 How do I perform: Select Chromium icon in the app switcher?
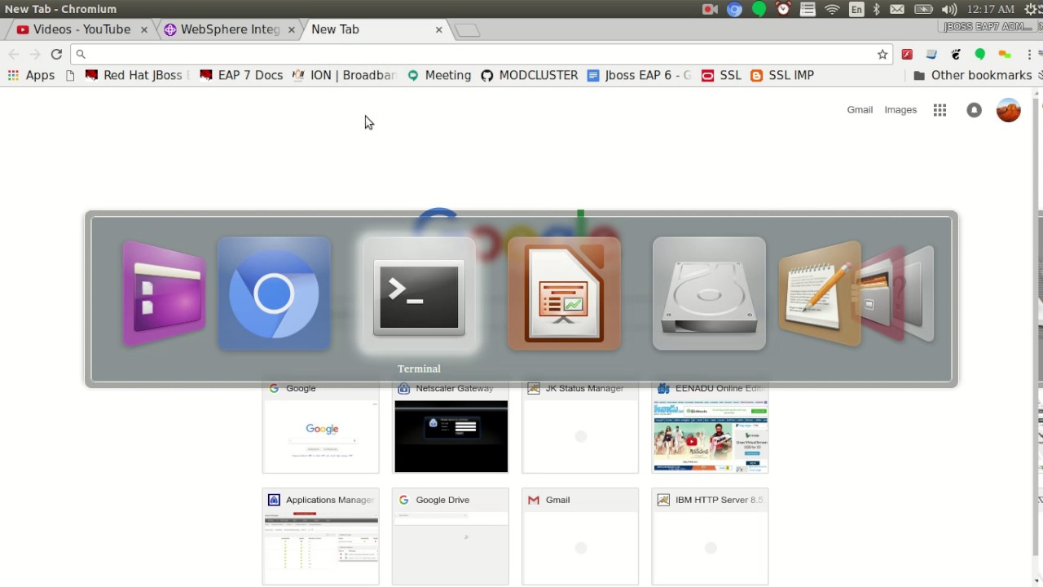coord(274,294)
